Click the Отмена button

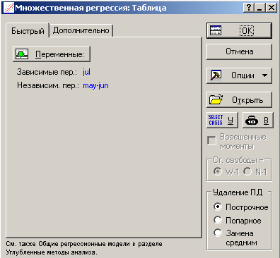(x=239, y=51)
